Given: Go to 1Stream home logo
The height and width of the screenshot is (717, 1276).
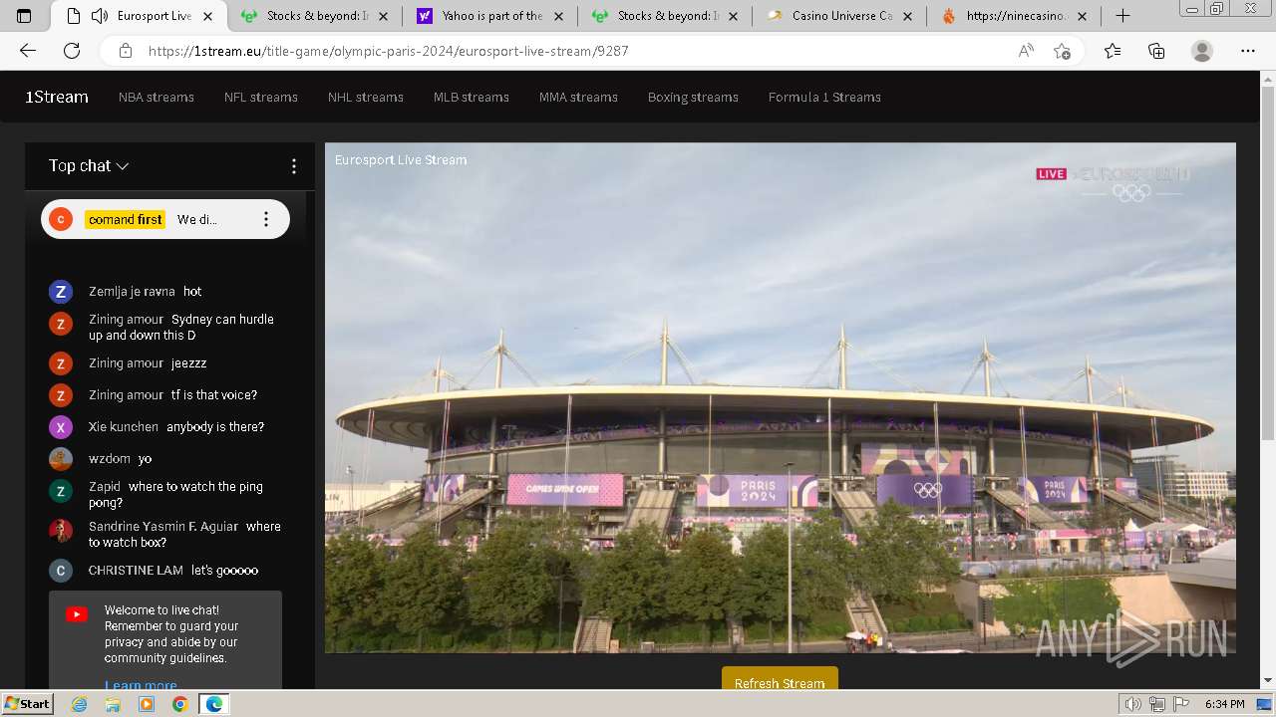Looking at the screenshot, I should 57,97.
